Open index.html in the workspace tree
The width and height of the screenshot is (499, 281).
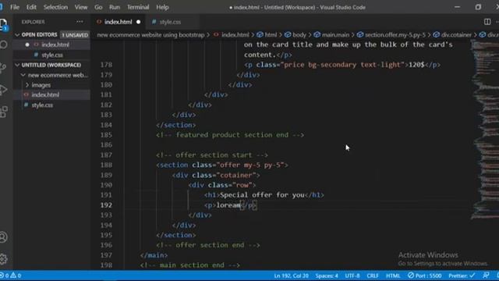click(45, 95)
